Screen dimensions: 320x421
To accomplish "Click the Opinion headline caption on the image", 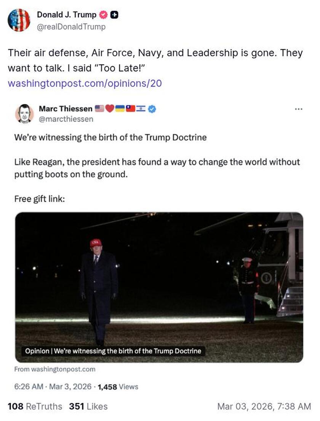I will click(113, 351).
